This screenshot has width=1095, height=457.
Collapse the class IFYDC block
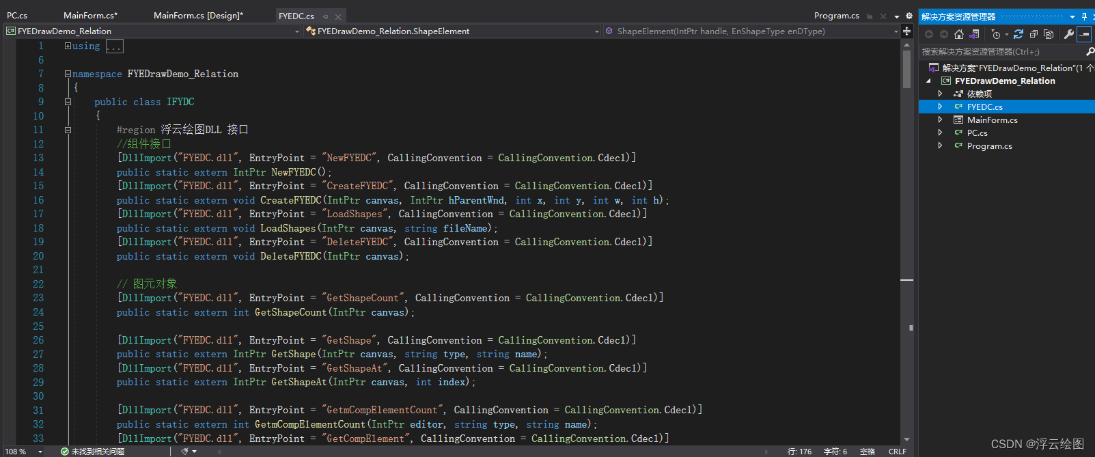pyautogui.click(x=68, y=102)
